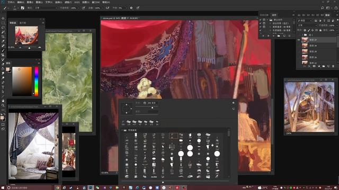This screenshot has width=339, height=190.
Task: Toggle fourth action row checkmark
Action: click(x=261, y=31)
